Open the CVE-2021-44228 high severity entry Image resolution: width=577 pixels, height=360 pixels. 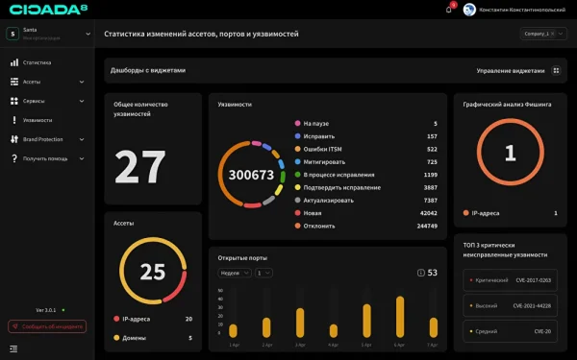click(510, 305)
